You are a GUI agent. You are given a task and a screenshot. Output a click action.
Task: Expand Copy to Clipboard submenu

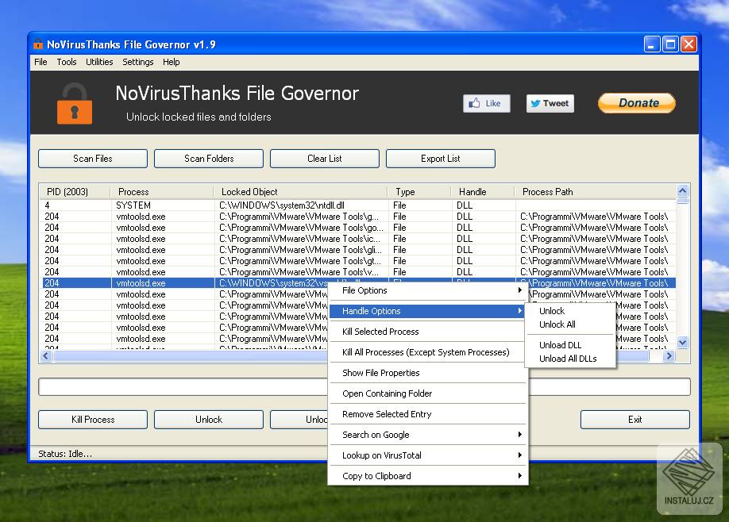tap(428, 476)
